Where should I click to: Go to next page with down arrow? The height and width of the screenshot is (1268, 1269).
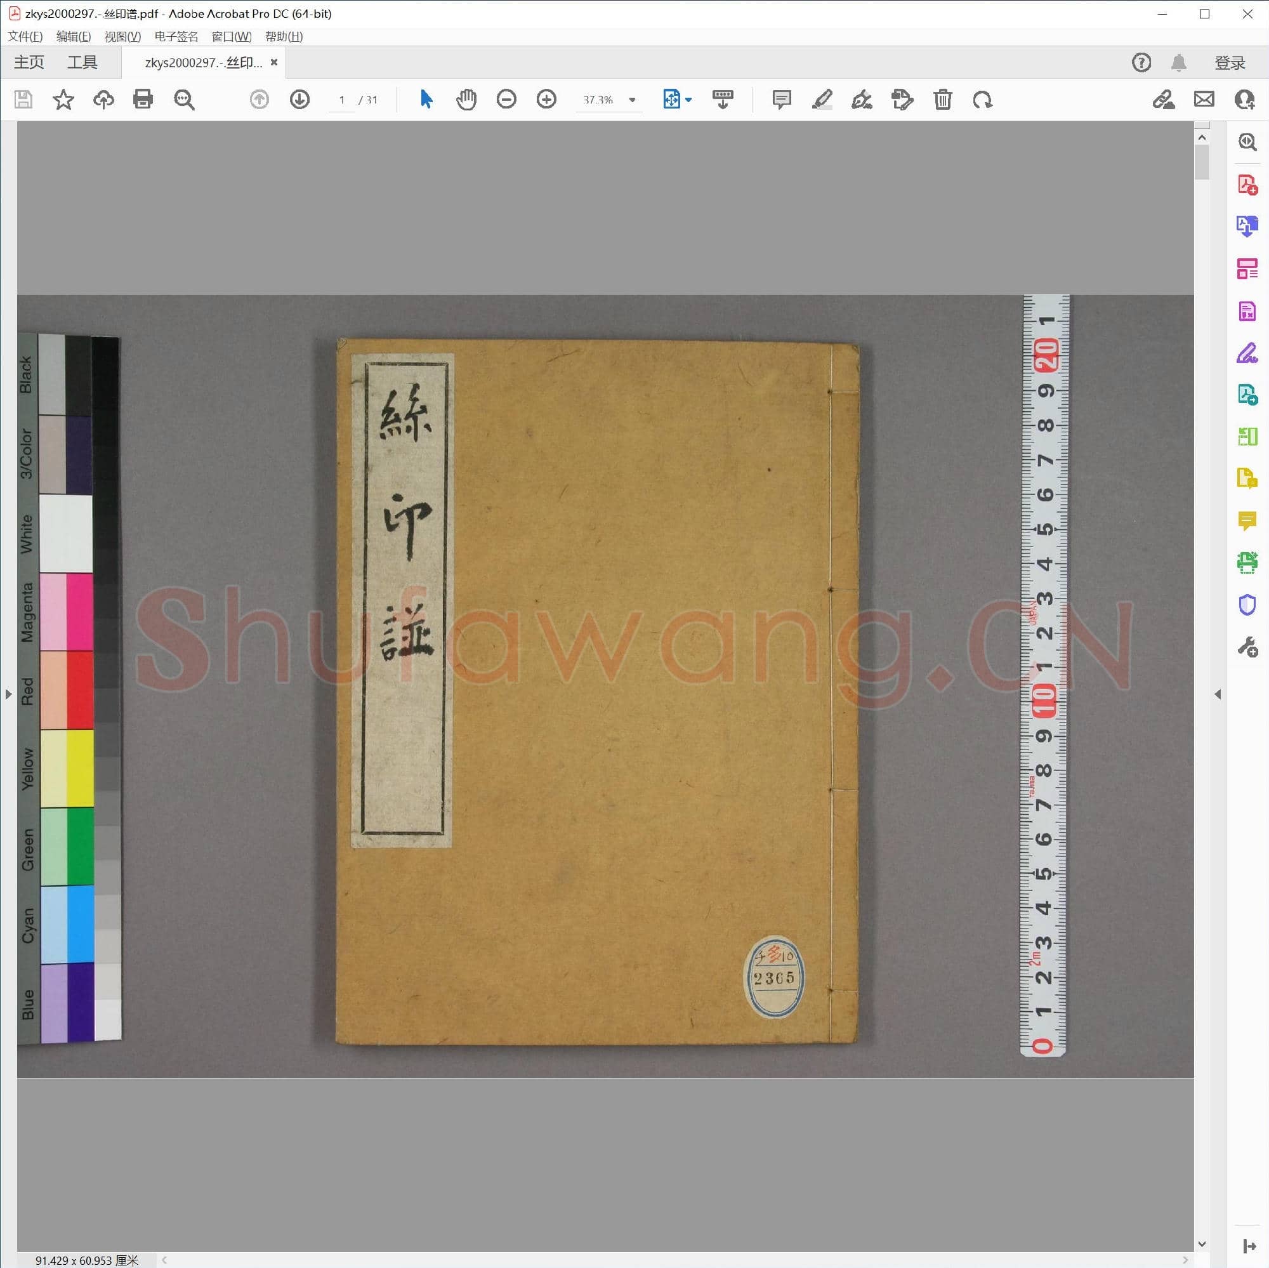[x=300, y=99]
